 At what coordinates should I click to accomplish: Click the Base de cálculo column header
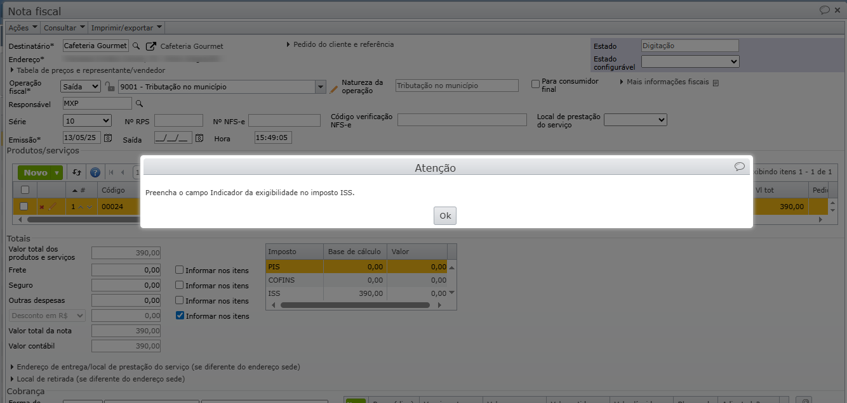[355, 252]
